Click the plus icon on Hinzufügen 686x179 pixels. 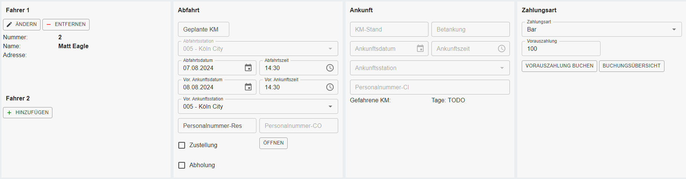click(9, 113)
